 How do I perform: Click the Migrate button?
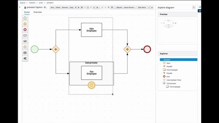pos(119,8)
